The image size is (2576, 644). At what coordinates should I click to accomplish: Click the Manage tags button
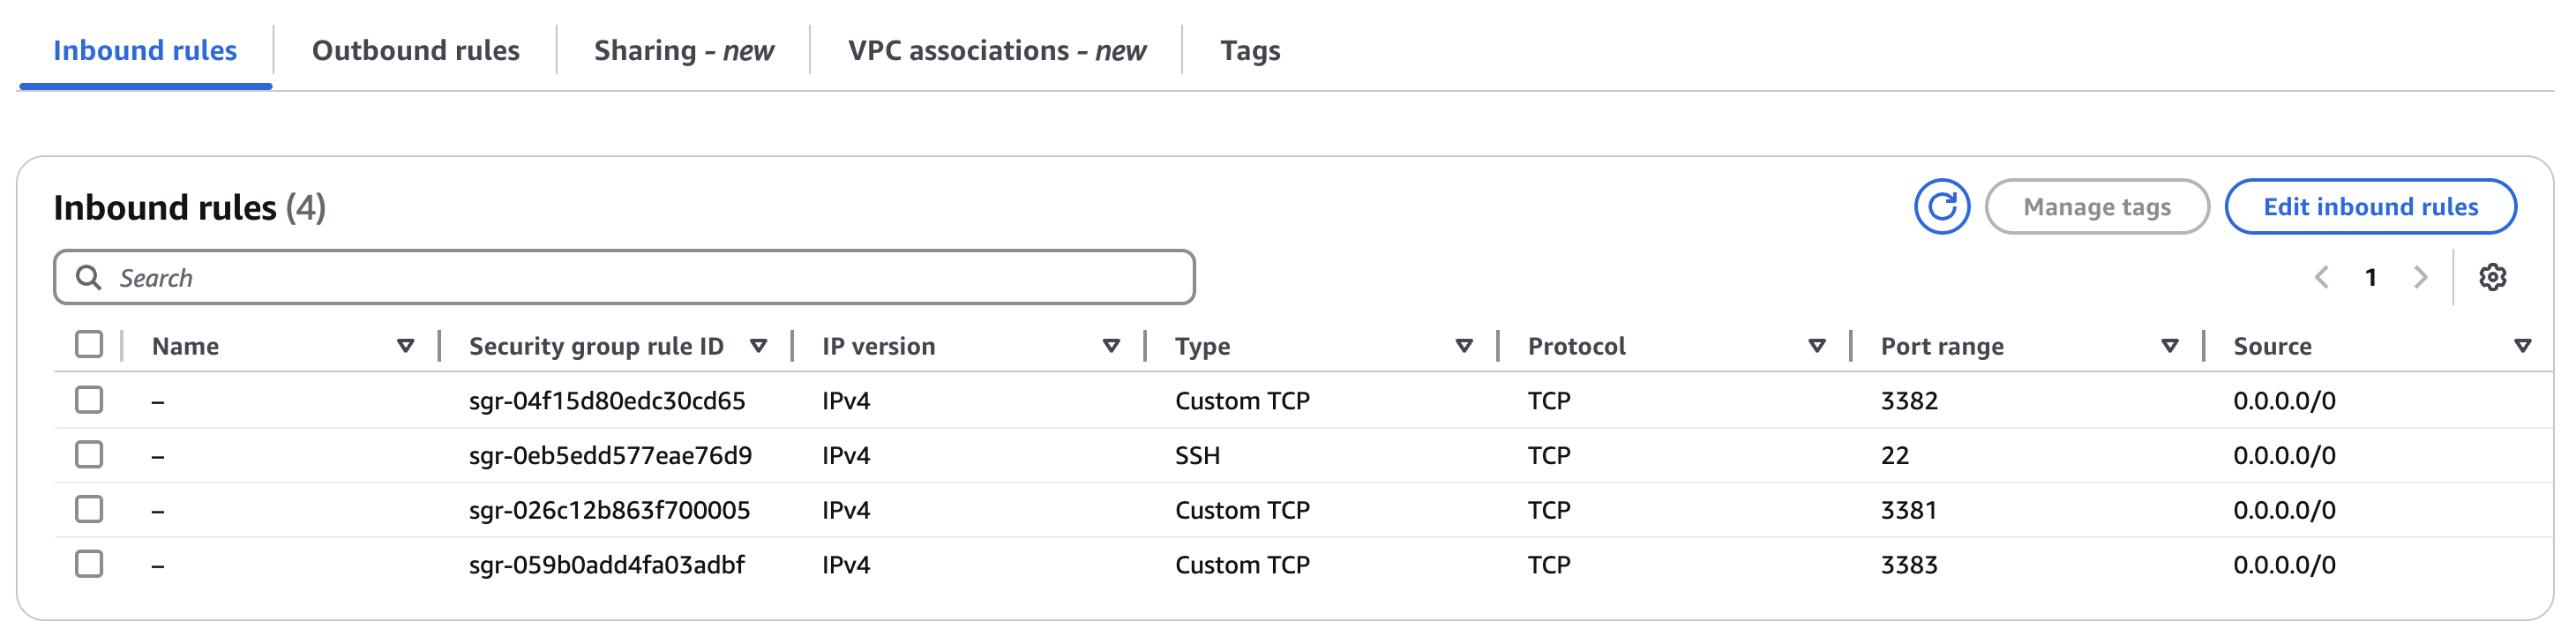coord(2097,207)
